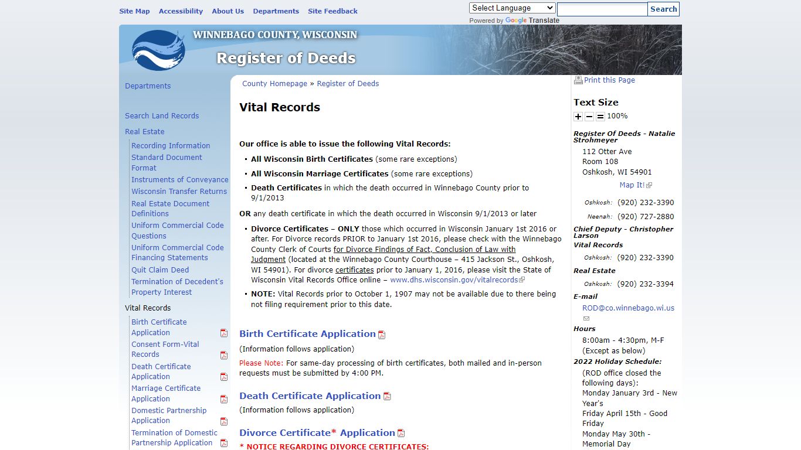
Task: Click the Search button
Action: tap(664, 9)
